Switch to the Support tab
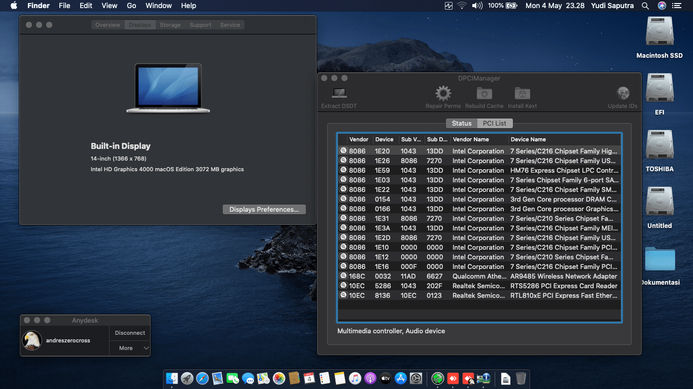 pos(200,25)
